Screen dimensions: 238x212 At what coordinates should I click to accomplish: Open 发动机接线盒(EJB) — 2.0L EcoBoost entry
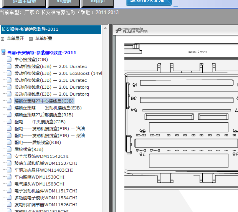[58, 73]
